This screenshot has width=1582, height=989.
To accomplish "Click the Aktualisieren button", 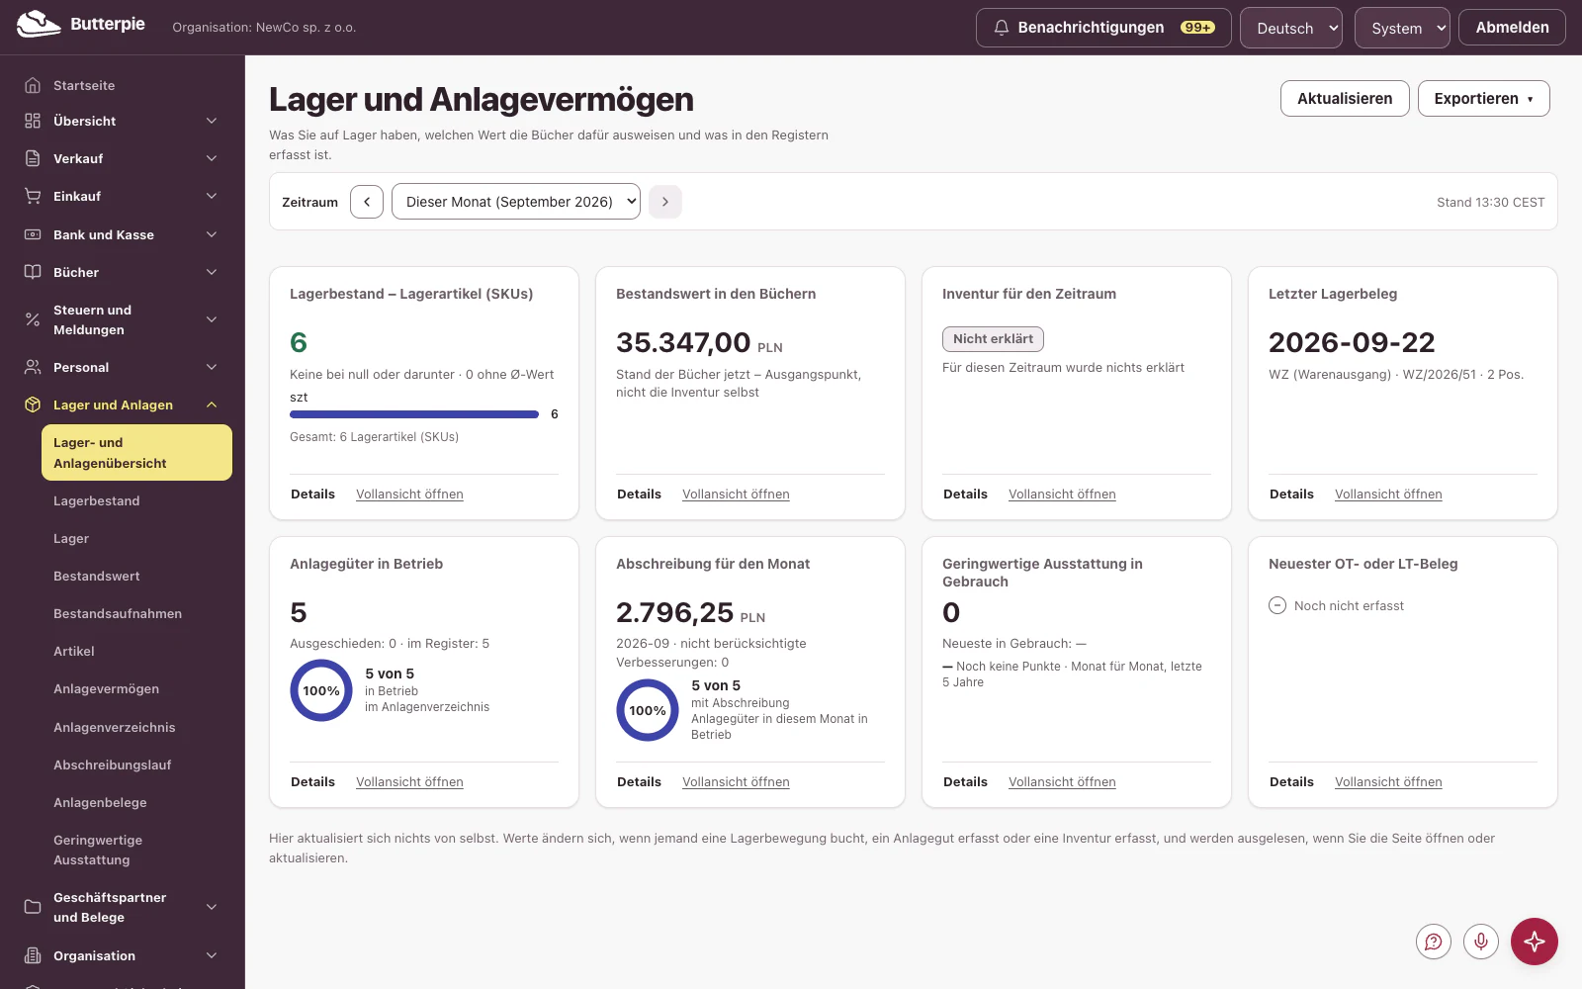I will click(1345, 99).
